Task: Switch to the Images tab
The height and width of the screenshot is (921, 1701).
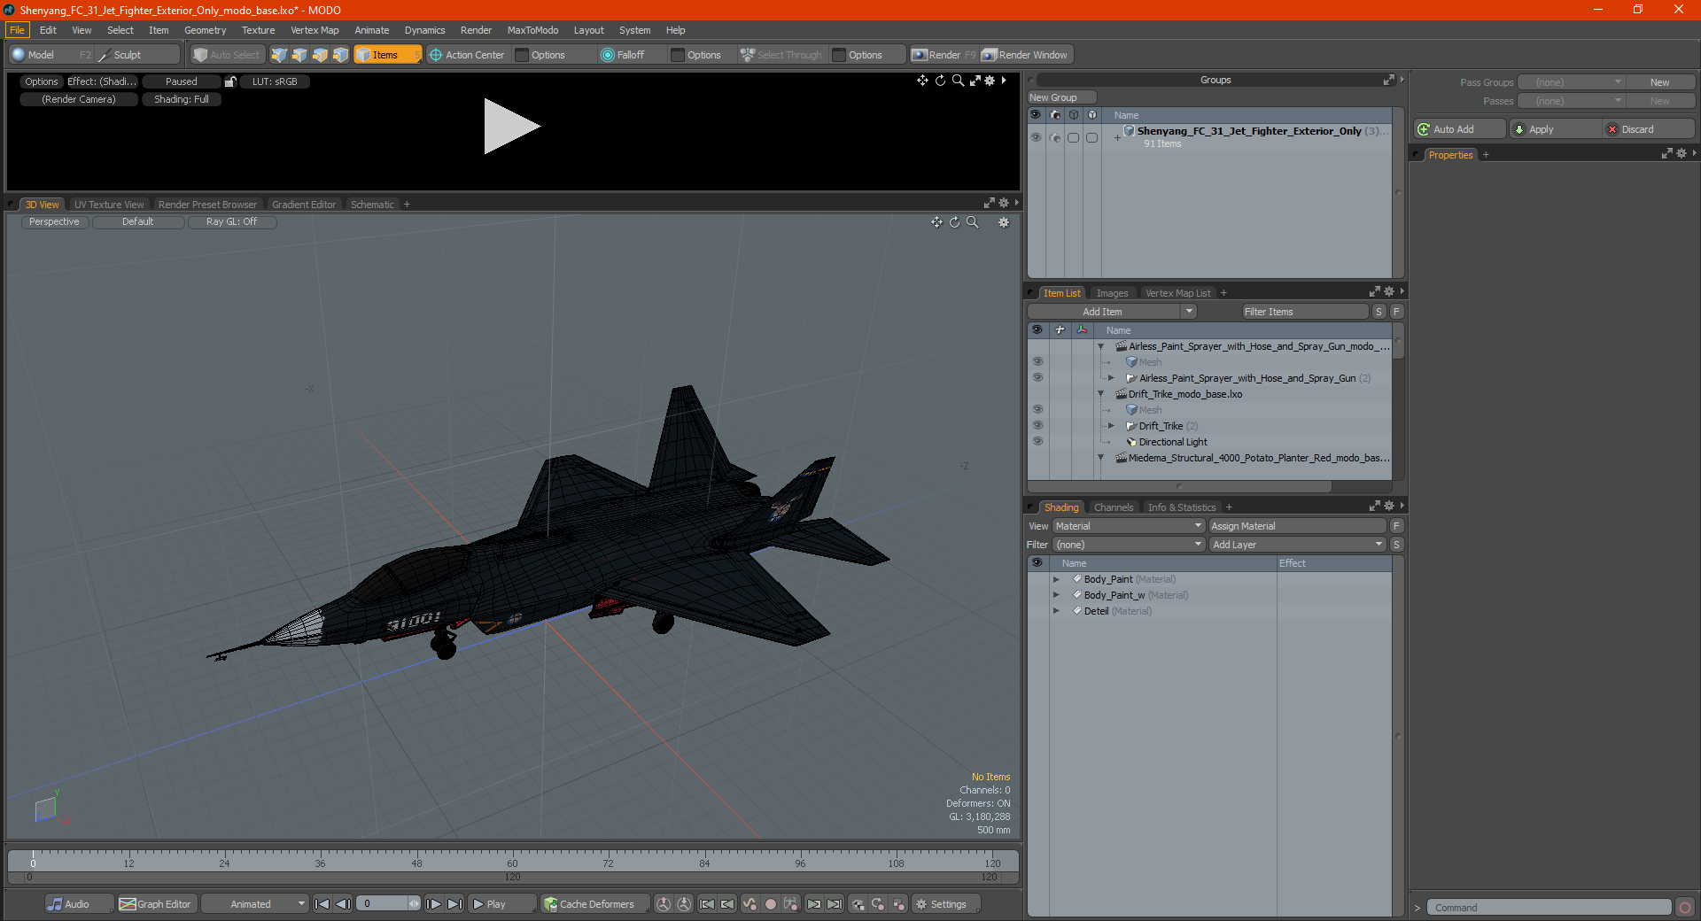Action: 1112,293
